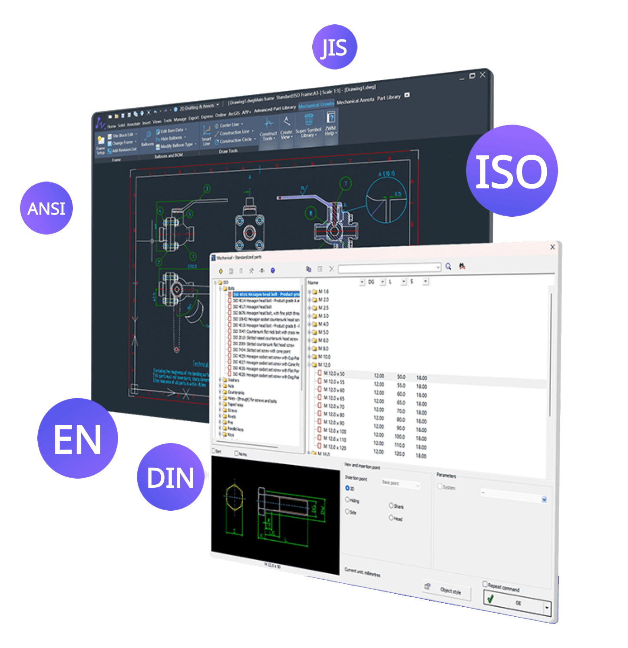Select the Construction Line tool
This screenshot has height=648, width=628.
point(234,133)
